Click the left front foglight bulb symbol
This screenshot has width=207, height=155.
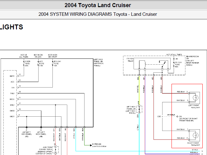click(196, 98)
